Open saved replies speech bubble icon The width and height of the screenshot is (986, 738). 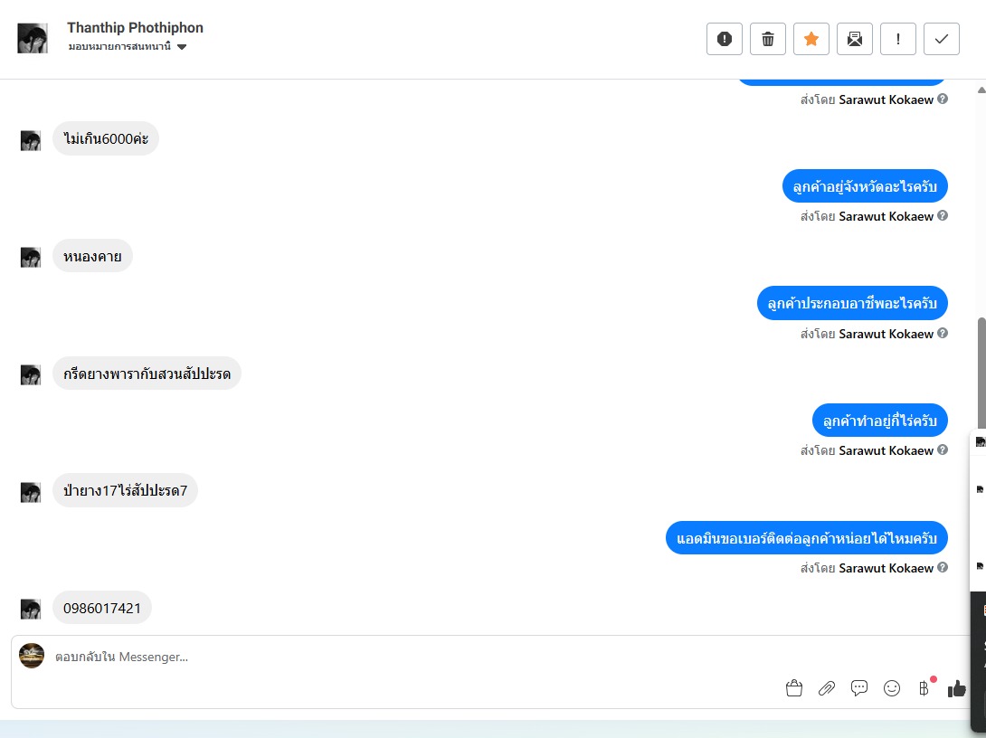pyautogui.click(x=859, y=688)
